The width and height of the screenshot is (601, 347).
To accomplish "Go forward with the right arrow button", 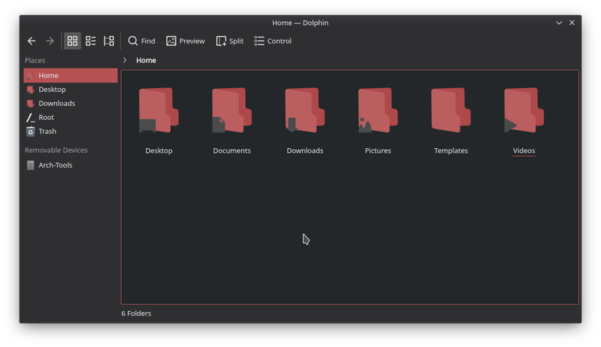I will coord(50,41).
